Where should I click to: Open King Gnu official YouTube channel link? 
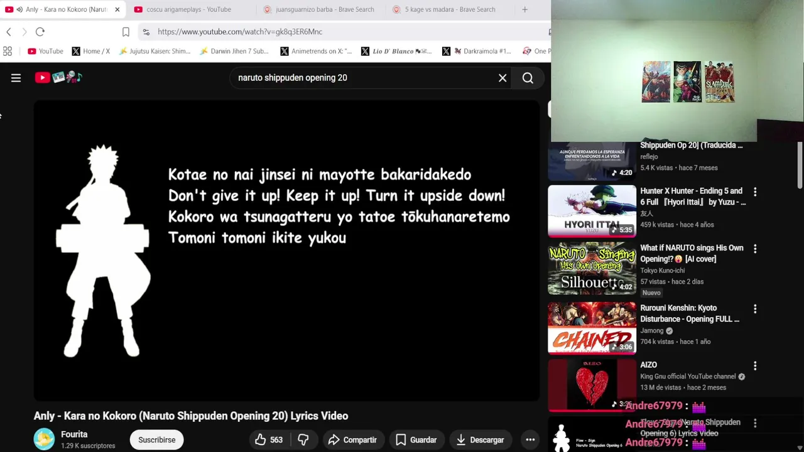coord(688,377)
